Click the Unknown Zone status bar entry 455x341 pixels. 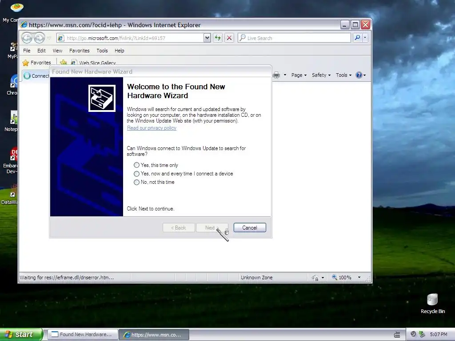click(x=256, y=278)
